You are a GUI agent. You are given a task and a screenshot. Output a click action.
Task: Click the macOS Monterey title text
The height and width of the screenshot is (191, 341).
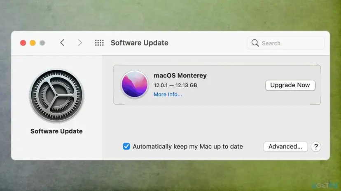pyautogui.click(x=180, y=75)
